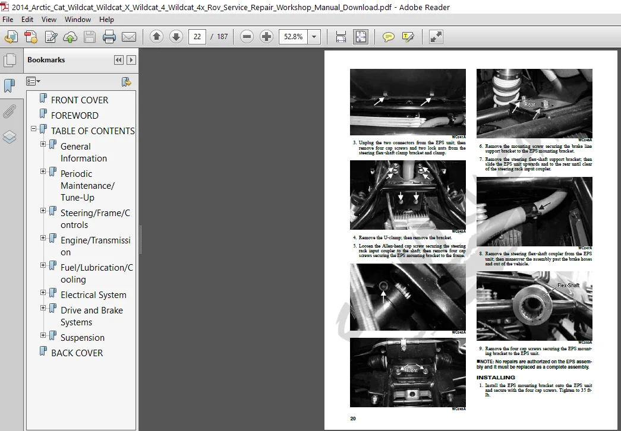Zoom in with the plus button
The image size is (621, 431).
coord(267,37)
